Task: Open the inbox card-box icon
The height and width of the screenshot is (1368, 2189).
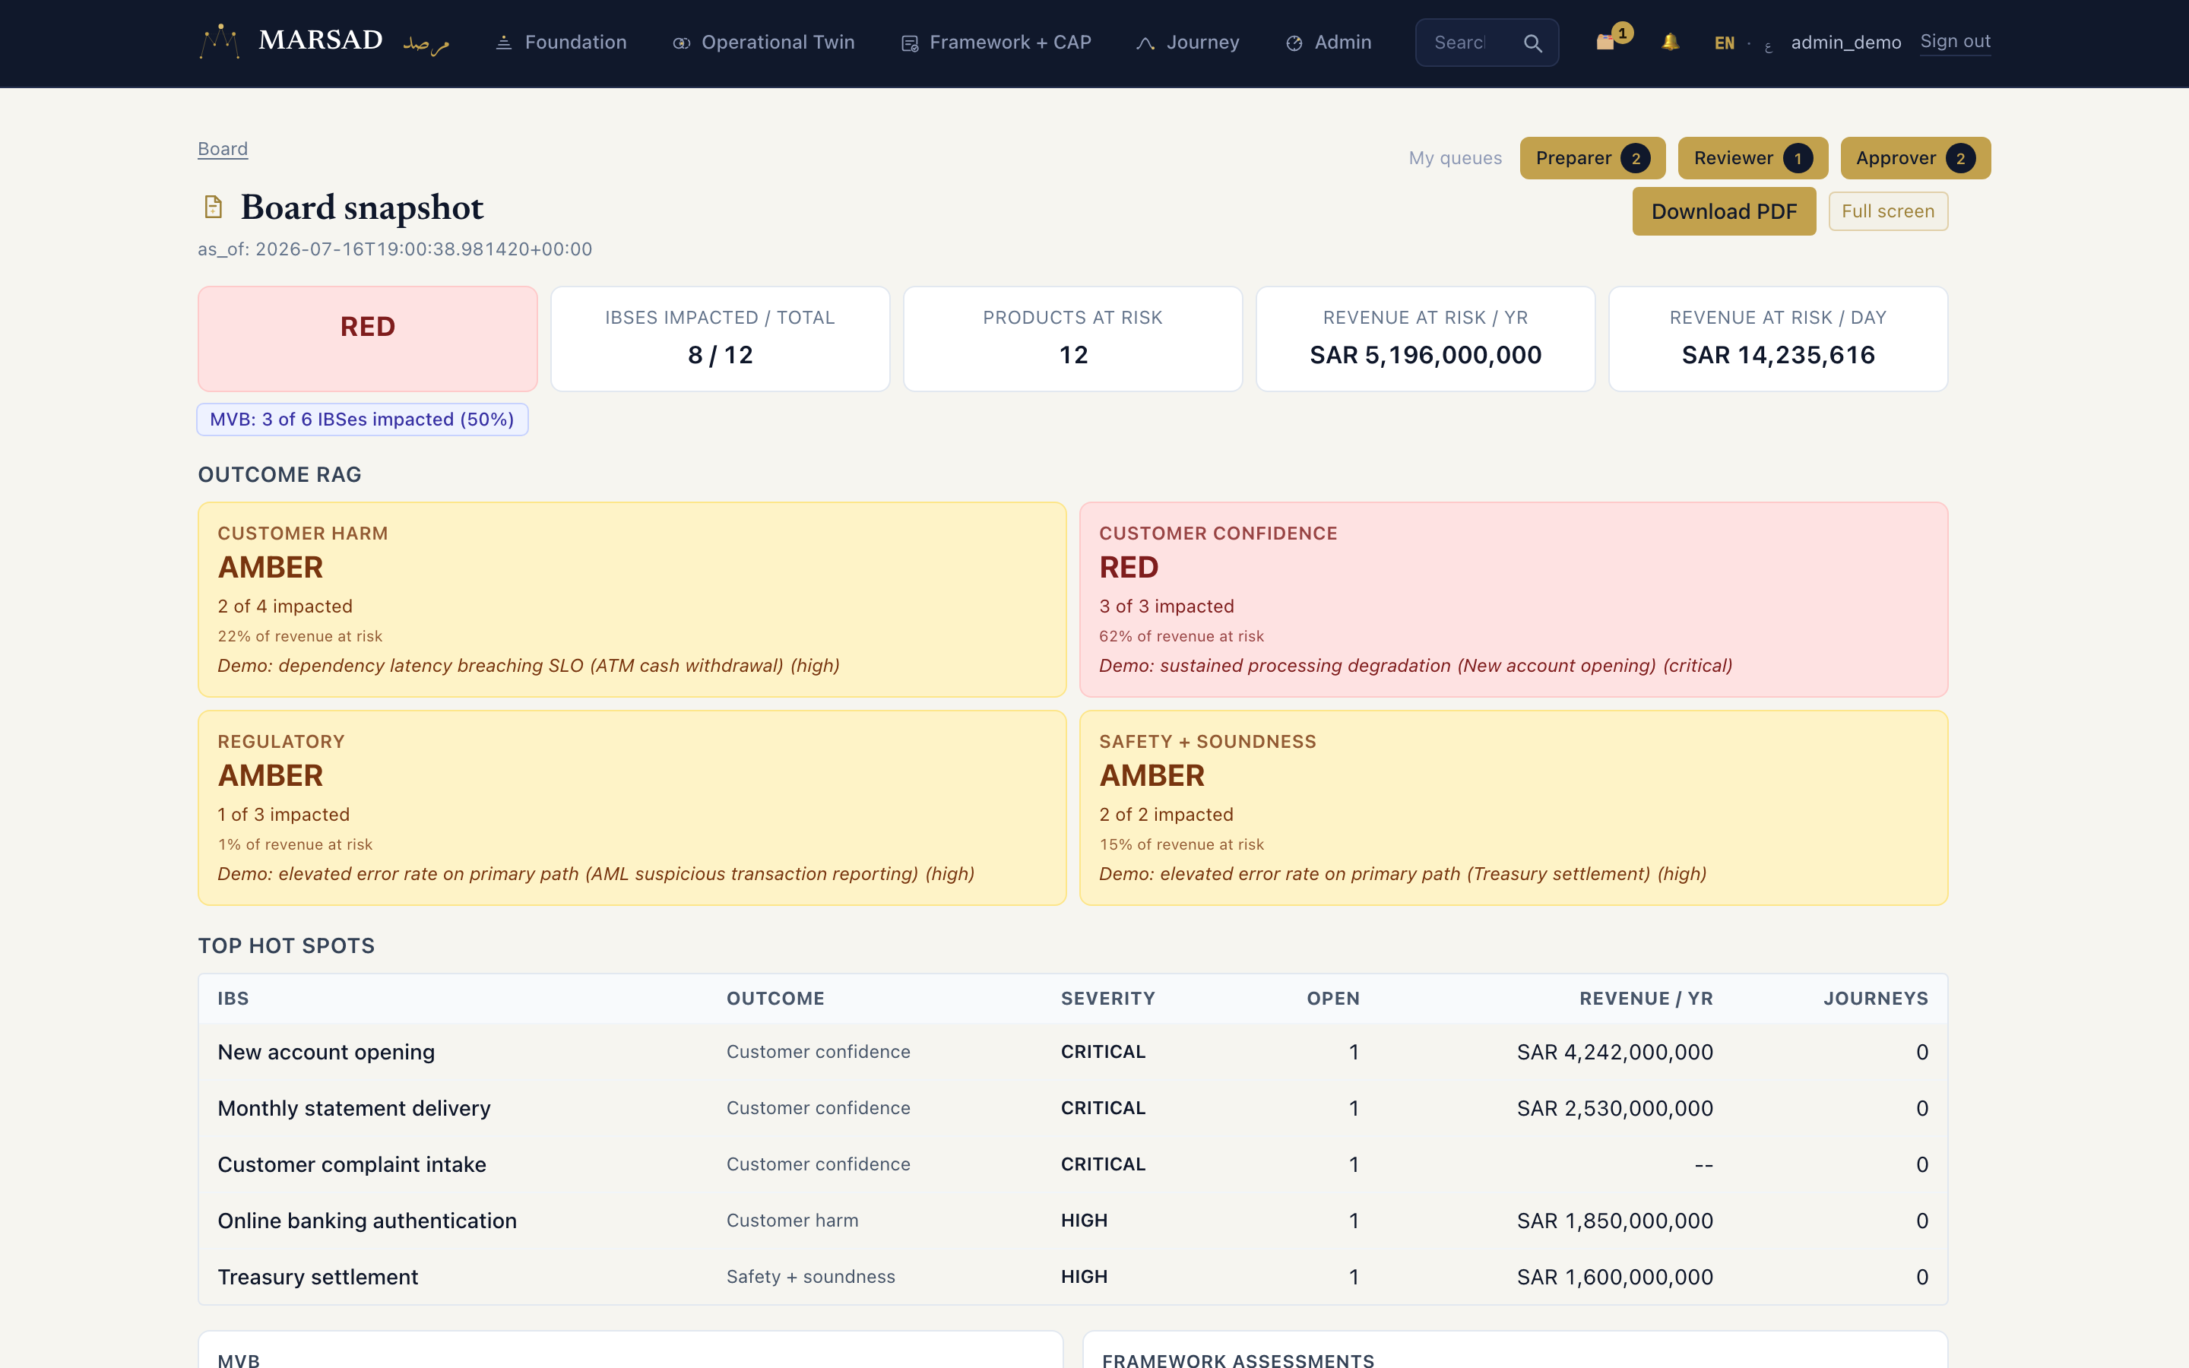Action: (1605, 43)
